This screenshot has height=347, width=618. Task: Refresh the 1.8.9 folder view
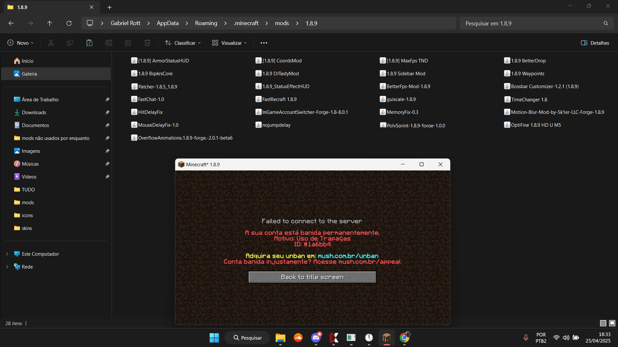point(69,23)
